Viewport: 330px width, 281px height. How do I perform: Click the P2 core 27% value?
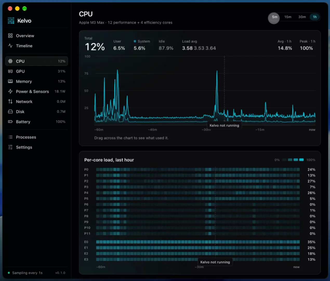click(311, 181)
